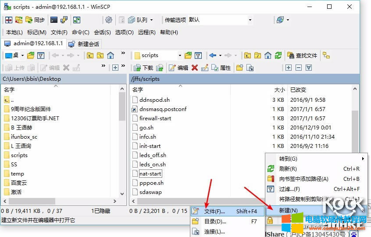Click the Find Files (查找文件) button
This screenshot has width=371, height=237.
[x=302, y=56]
